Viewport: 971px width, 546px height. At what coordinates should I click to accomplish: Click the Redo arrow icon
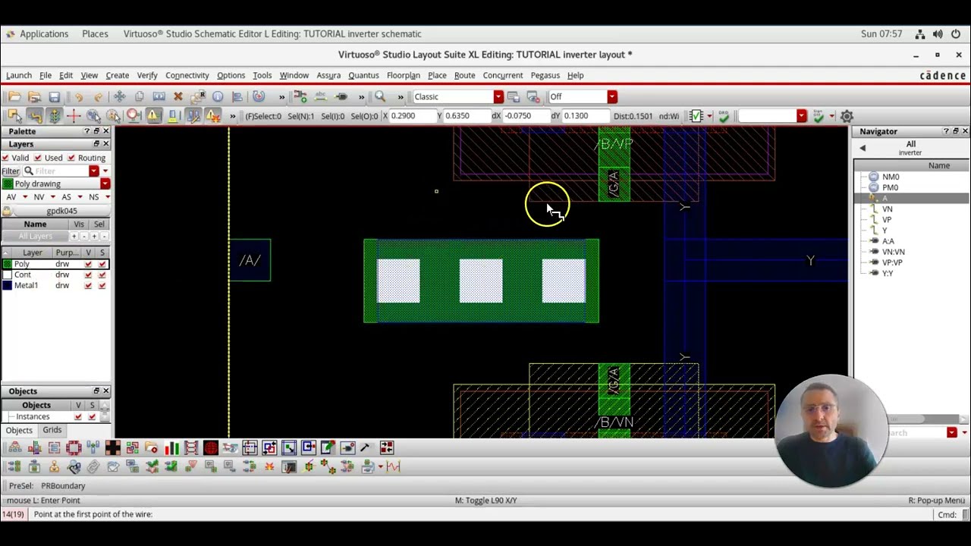99,97
